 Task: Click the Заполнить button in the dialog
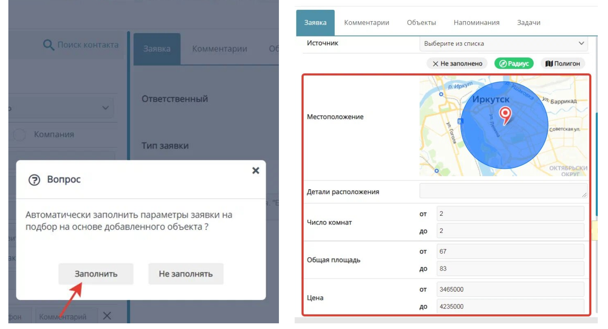click(96, 274)
